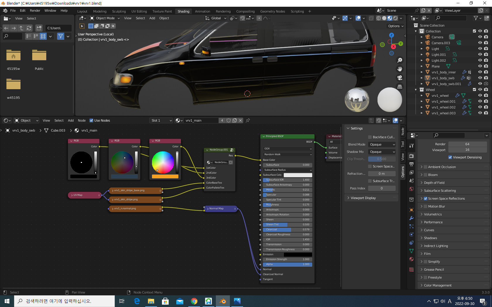This screenshot has height=307, width=492.
Task: Click the Options button in viewport
Action: tap(396, 26)
